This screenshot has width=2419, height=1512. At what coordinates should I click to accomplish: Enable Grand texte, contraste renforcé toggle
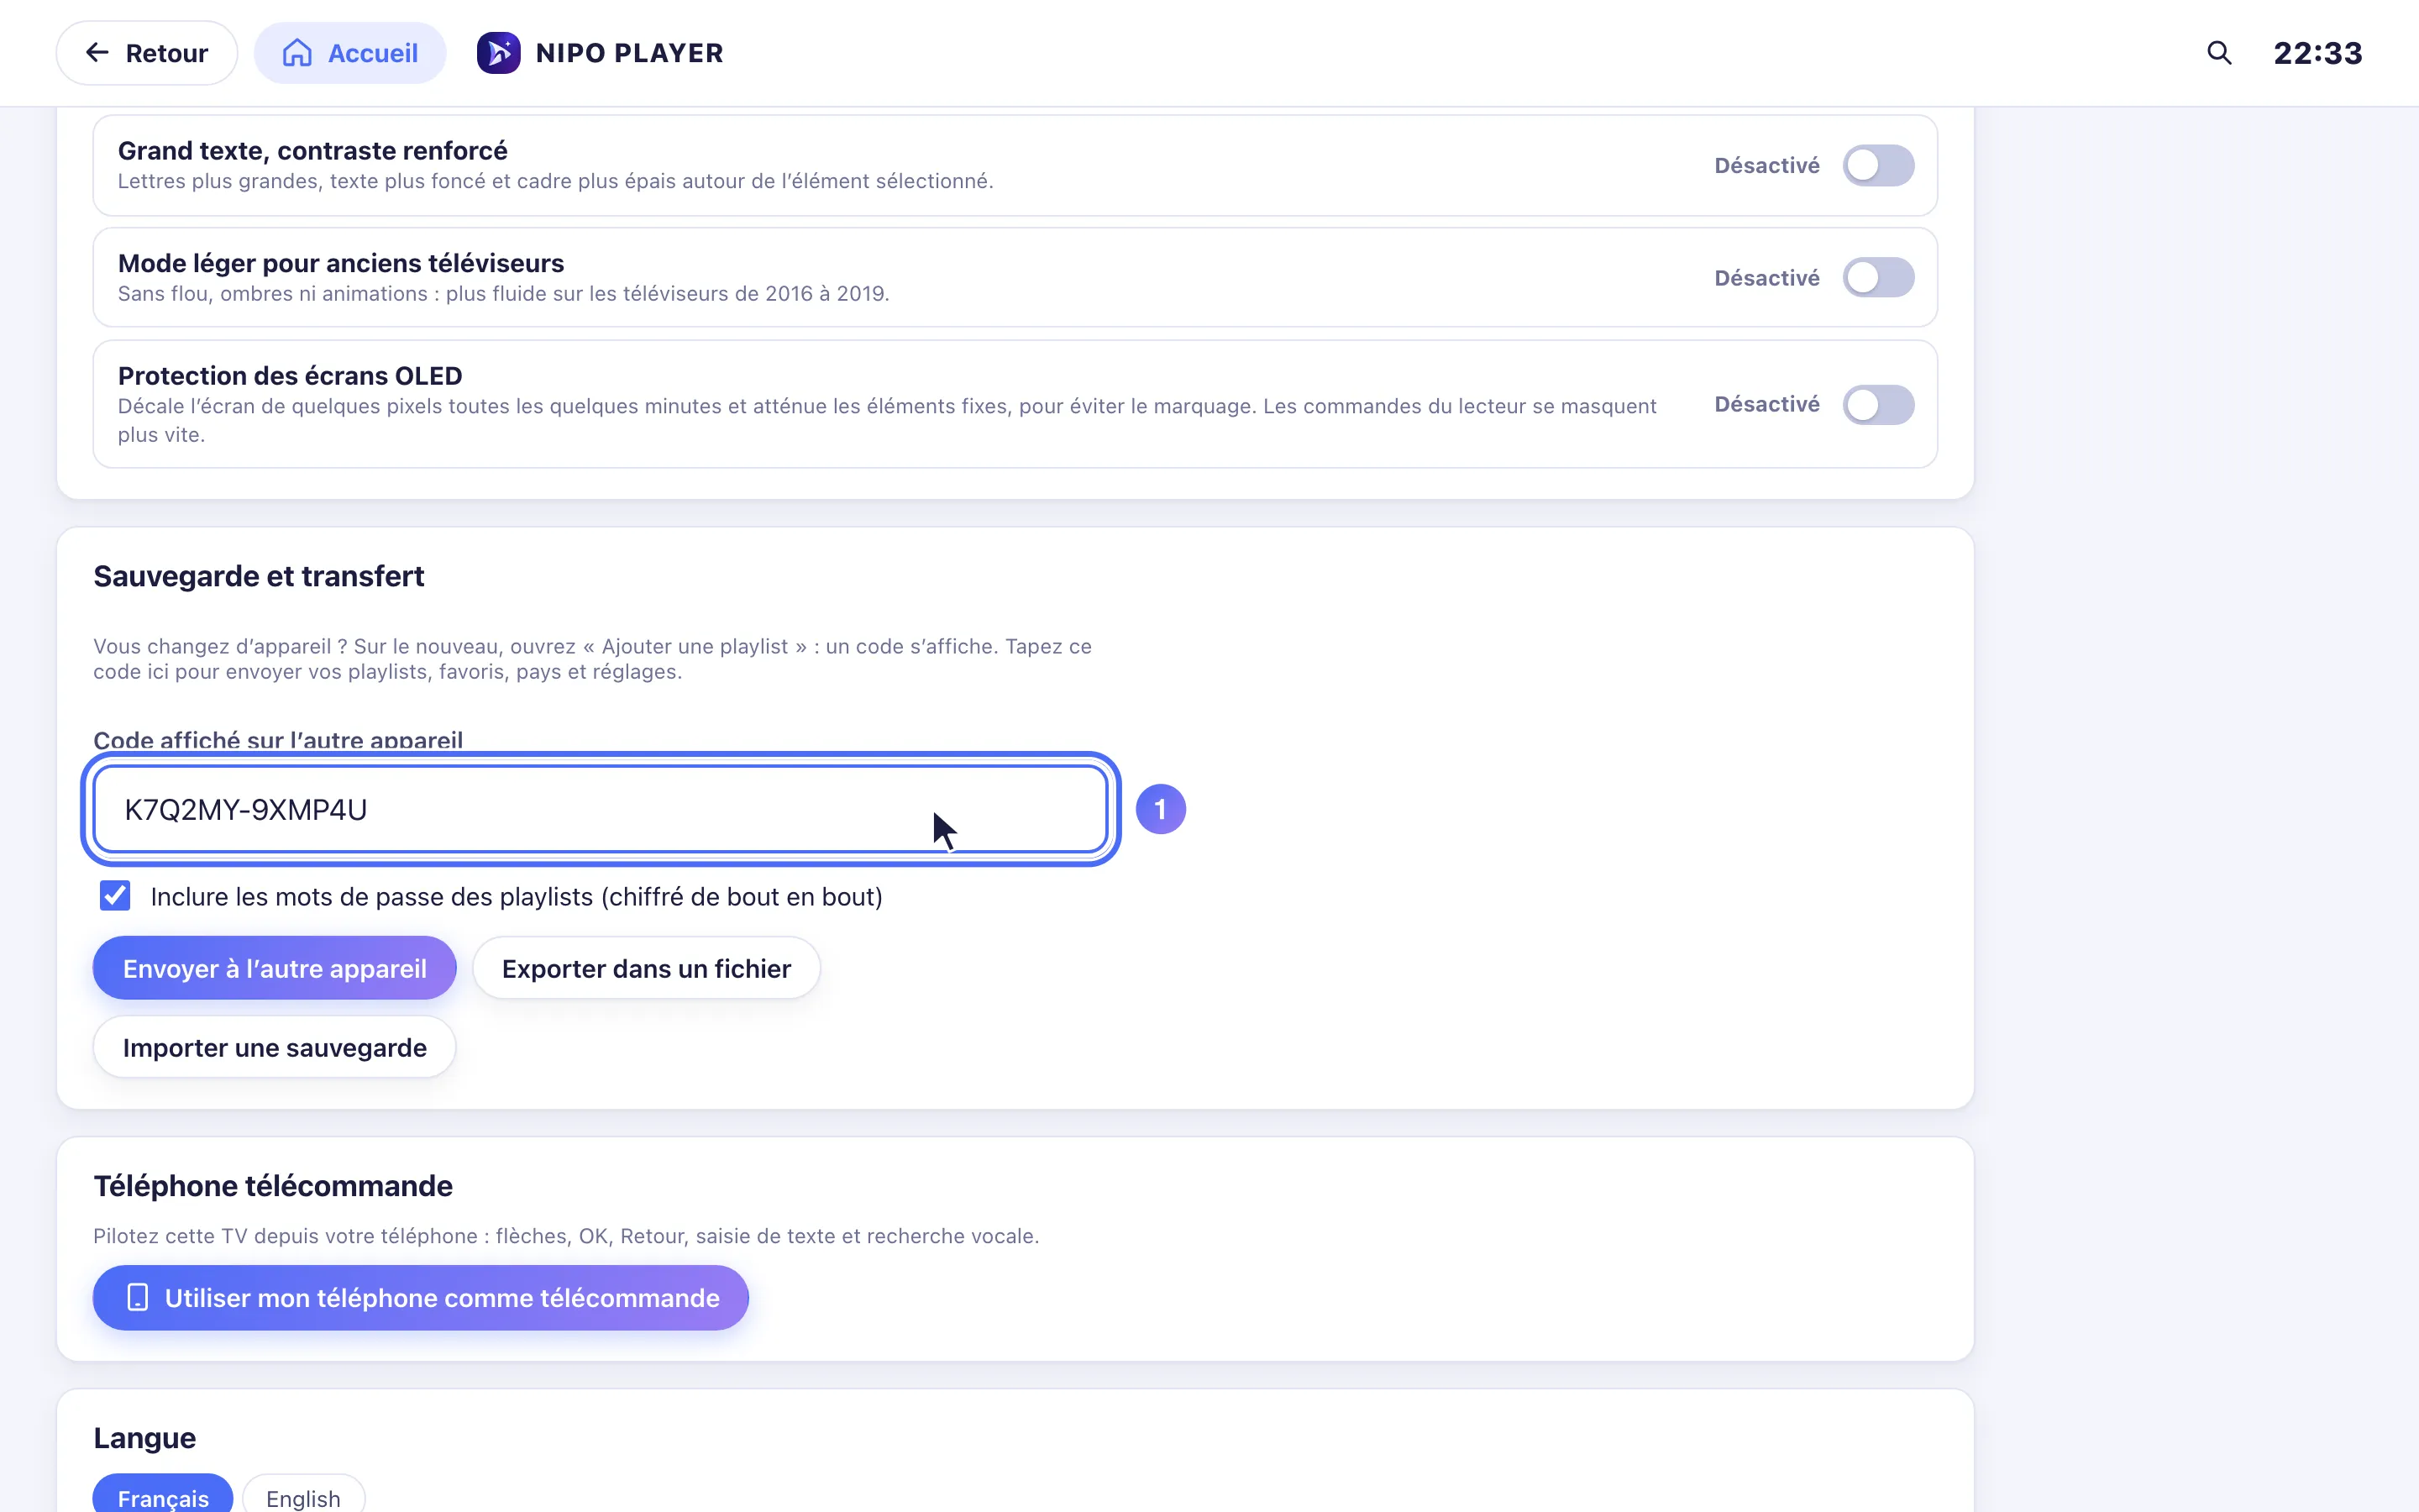click(1878, 165)
